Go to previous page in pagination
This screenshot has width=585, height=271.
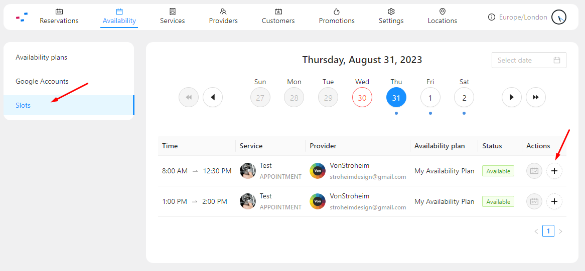point(536,231)
